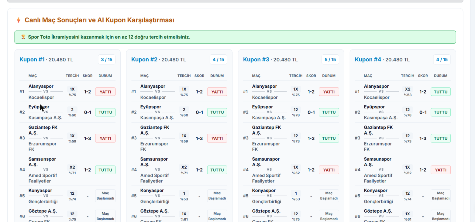
Task: Click the 3 / 15 score badge
Action: point(107,60)
